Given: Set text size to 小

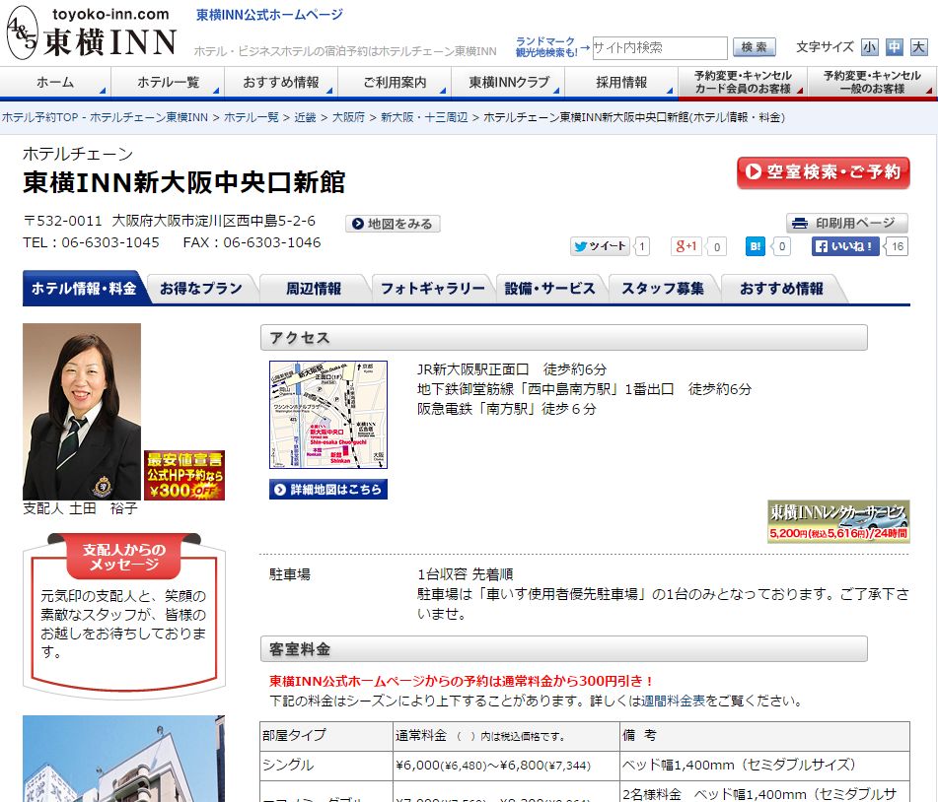Looking at the screenshot, I should [x=869, y=47].
